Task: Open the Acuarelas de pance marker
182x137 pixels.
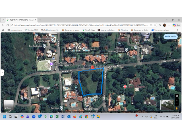Action: point(136,47)
